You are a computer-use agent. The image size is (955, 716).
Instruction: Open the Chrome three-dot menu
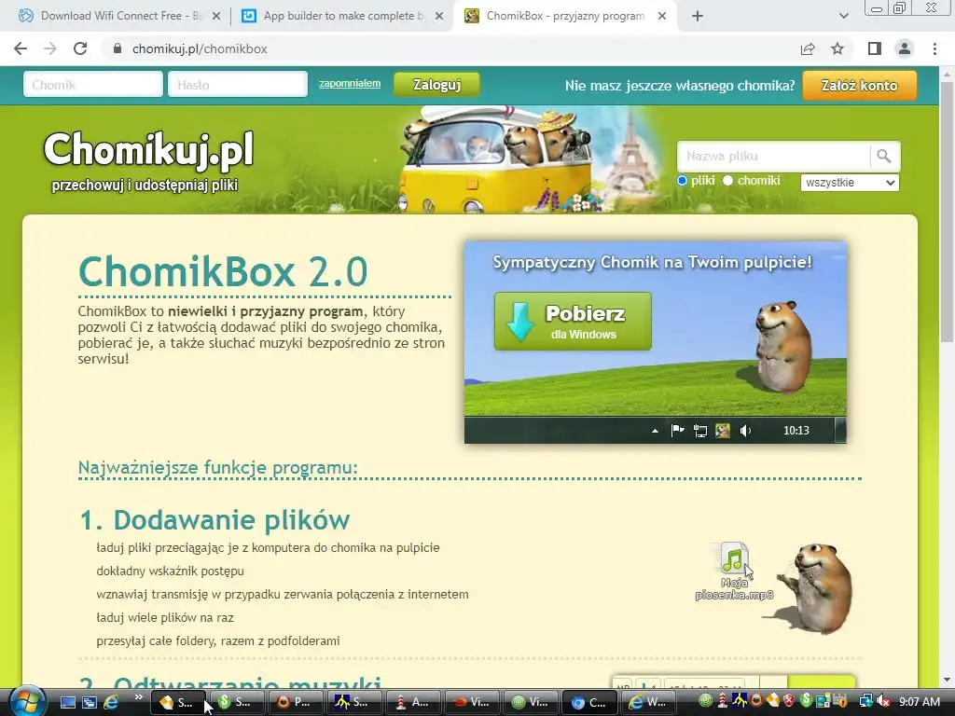click(934, 48)
